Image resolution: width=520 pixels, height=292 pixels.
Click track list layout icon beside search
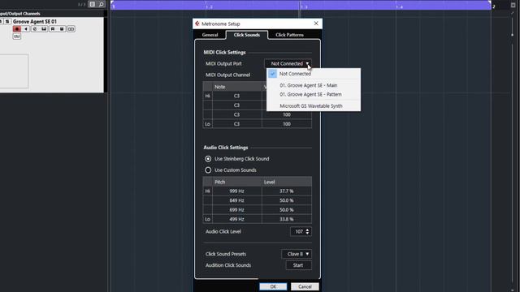(92, 4)
